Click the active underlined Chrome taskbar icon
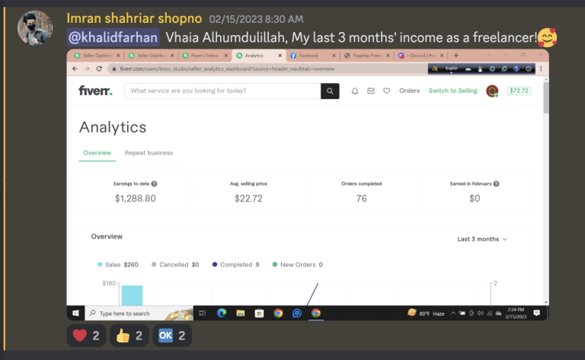 coord(316,313)
